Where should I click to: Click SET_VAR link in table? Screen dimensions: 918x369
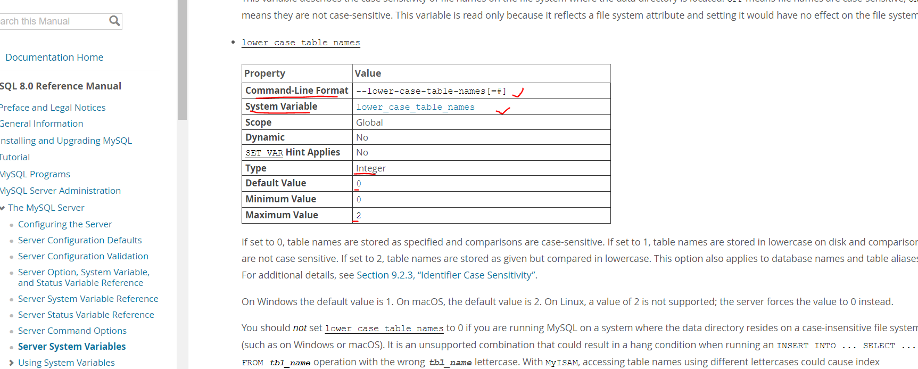tap(264, 153)
